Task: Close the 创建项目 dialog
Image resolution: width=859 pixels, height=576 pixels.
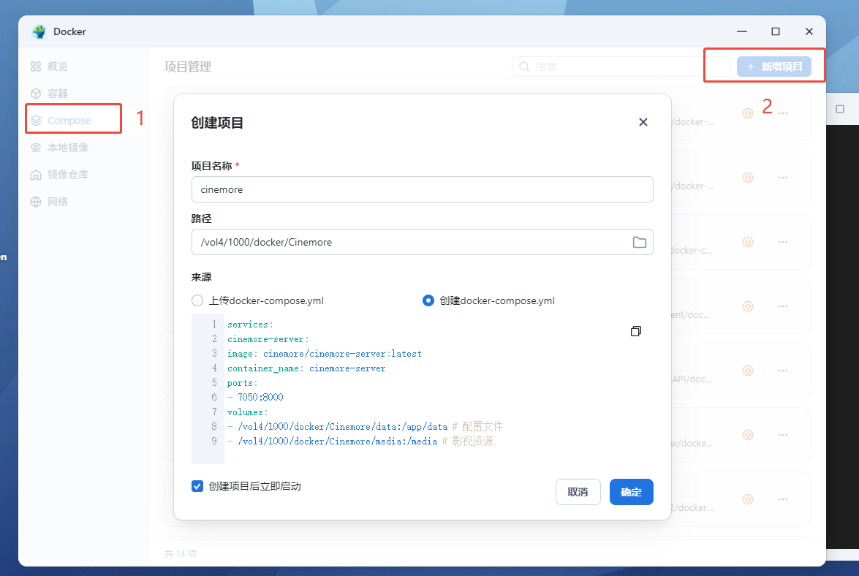Action: click(x=643, y=122)
